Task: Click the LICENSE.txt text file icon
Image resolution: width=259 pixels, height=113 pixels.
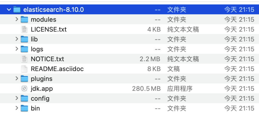Action: 24,29
